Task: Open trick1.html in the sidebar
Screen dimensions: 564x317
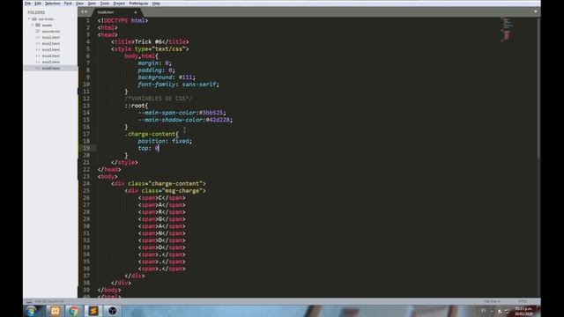Action: pos(51,37)
